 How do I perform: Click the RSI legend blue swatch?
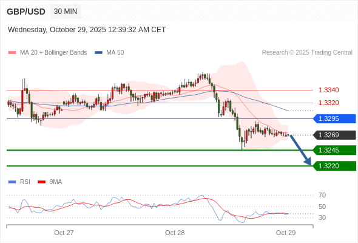pyautogui.click(x=12, y=182)
